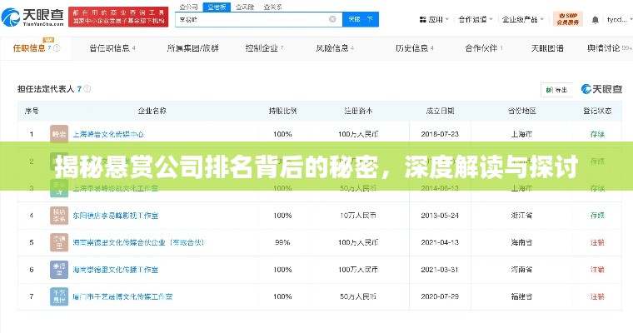633x333 pixels.
Task: Click the 2020-07-29 date cell
Action: pyautogui.click(x=440, y=296)
